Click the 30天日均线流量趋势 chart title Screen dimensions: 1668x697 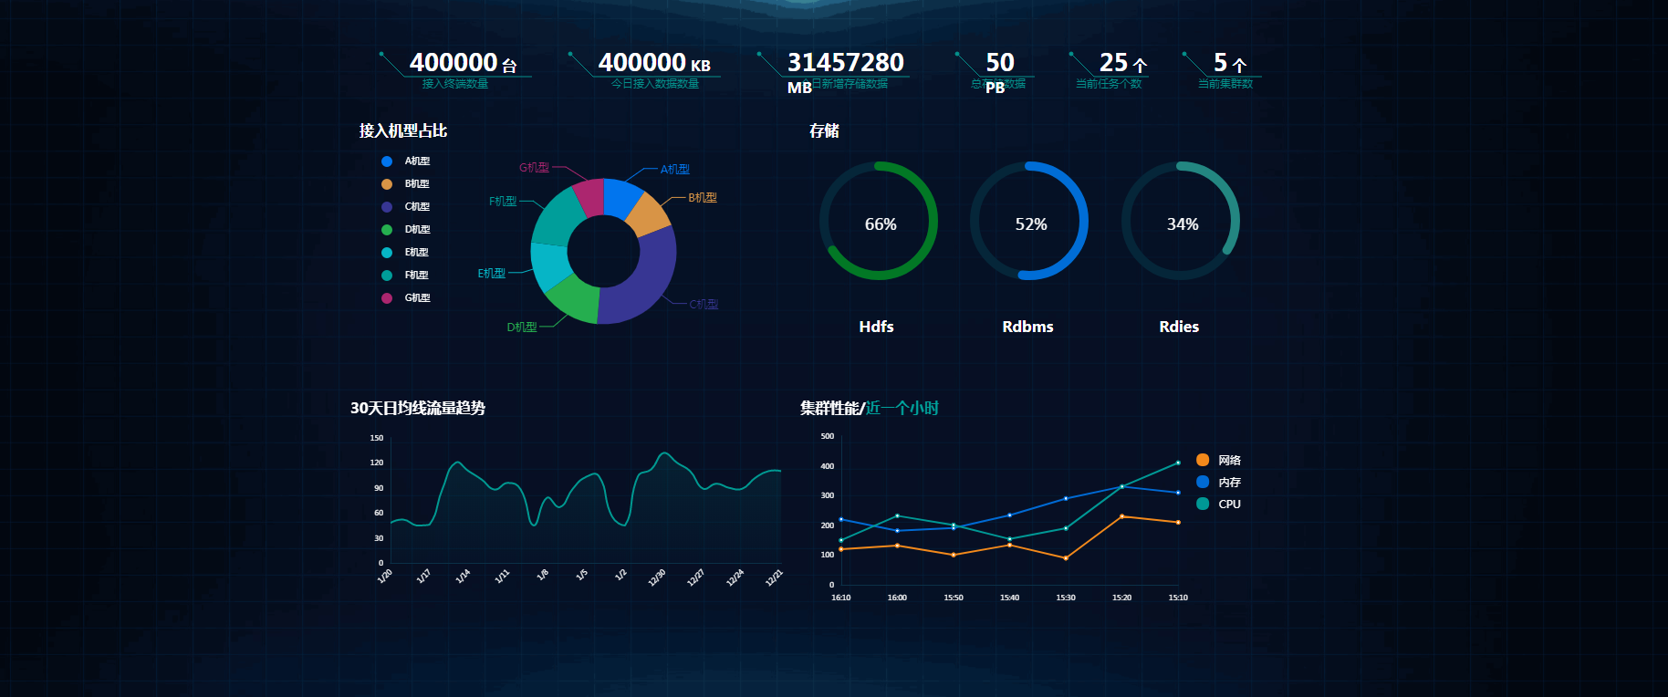[x=418, y=409]
